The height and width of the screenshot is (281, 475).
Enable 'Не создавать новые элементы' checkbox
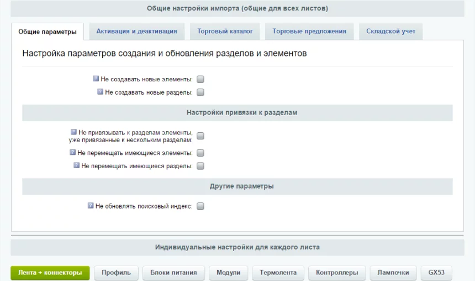[200, 80]
